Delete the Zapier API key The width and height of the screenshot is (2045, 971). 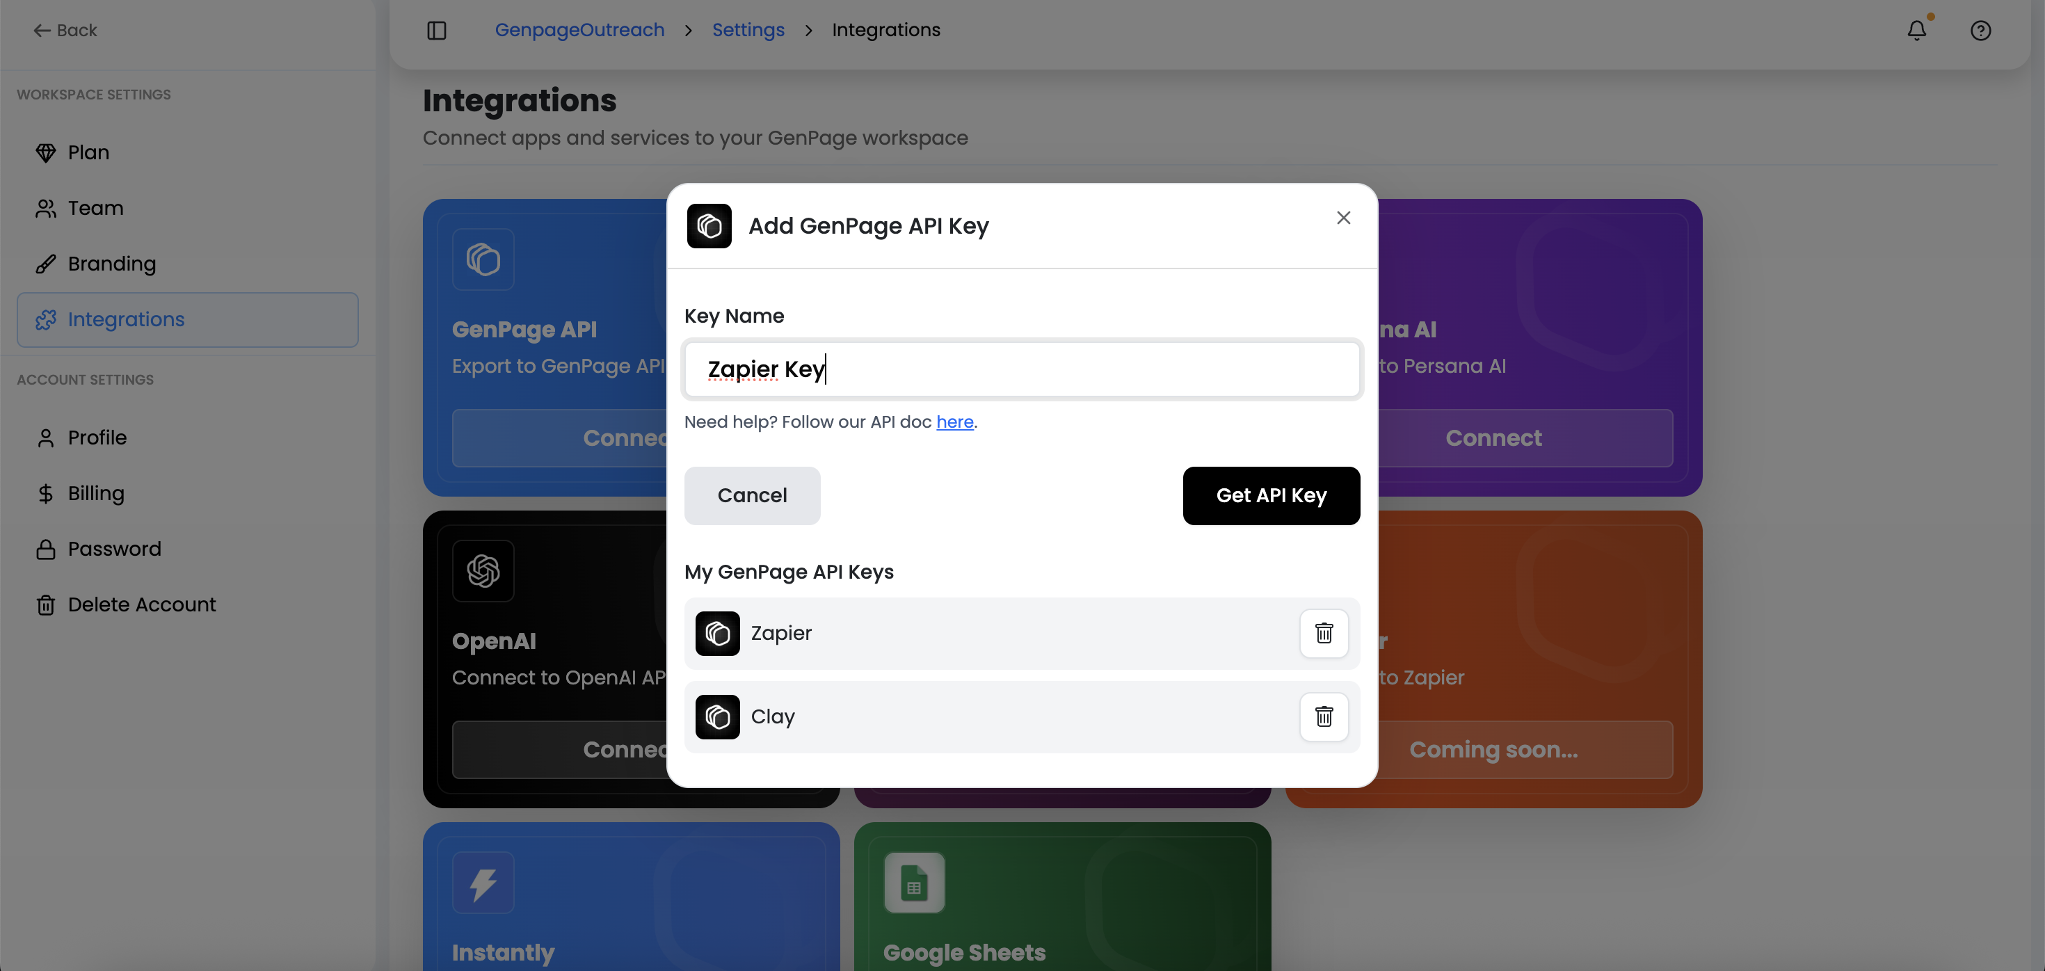[x=1324, y=633]
